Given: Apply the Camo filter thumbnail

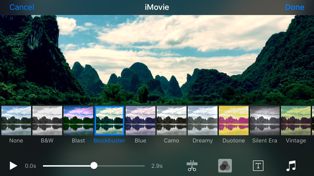Looking at the screenshot, I should click(x=171, y=121).
